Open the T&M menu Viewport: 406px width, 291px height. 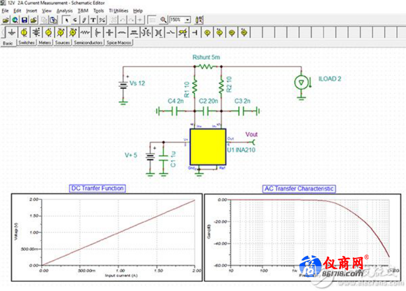tap(83, 11)
